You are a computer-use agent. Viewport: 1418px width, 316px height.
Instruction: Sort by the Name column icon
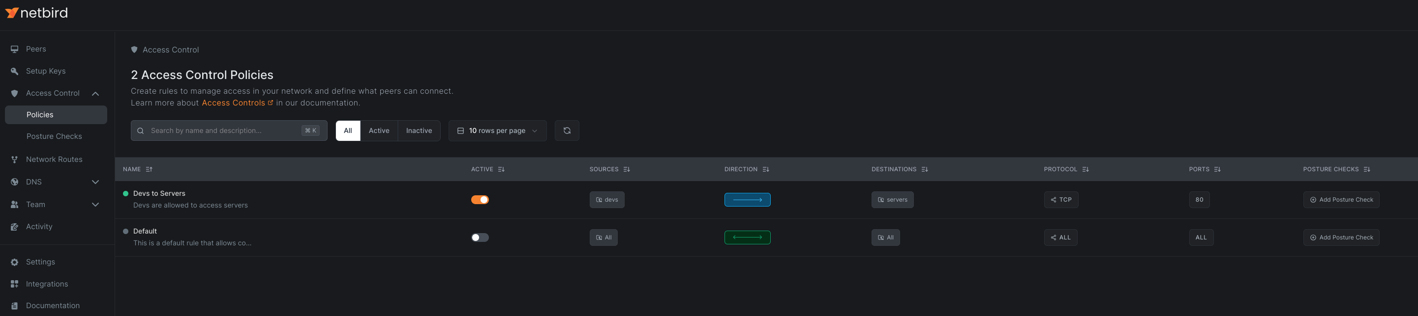click(x=149, y=170)
